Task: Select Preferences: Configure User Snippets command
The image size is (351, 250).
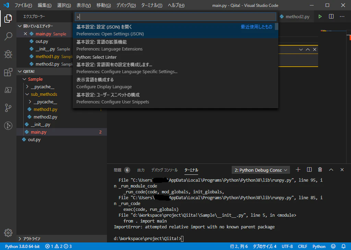Action: pos(175,98)
